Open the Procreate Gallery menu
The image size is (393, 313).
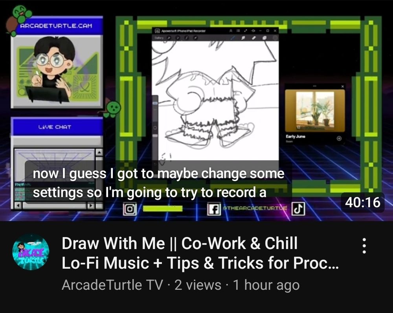click(x=159, y=38)
